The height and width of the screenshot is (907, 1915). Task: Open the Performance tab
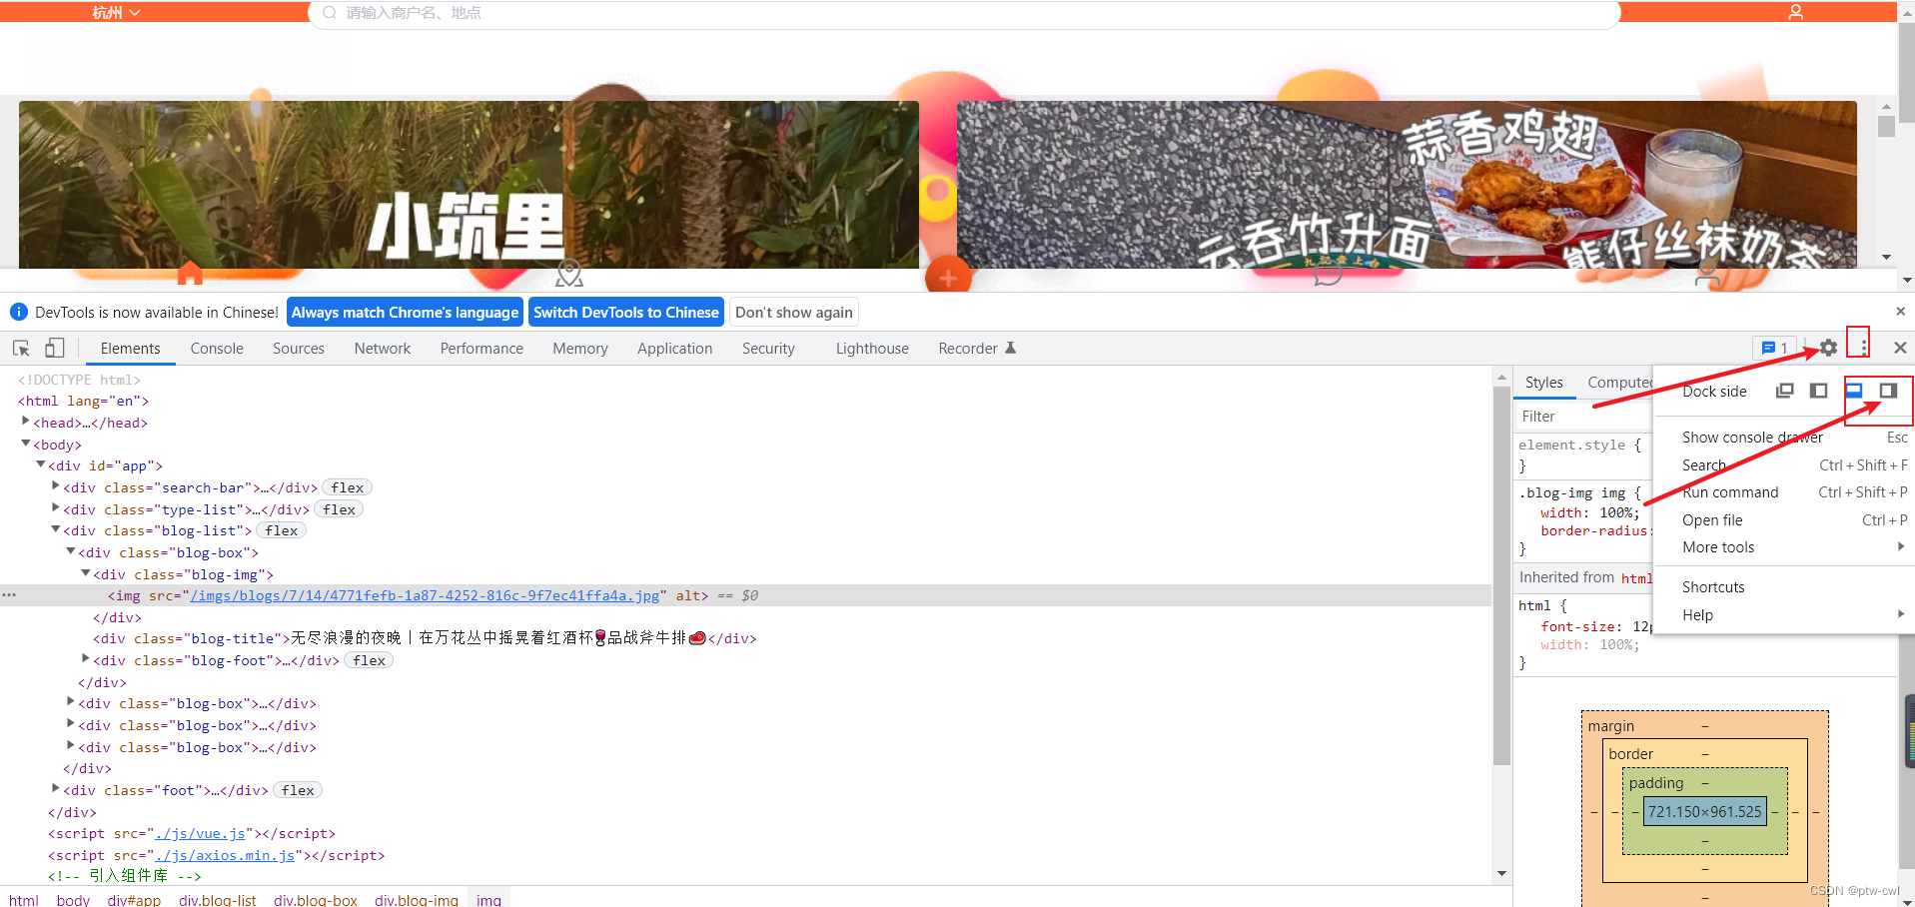(481, 349)
